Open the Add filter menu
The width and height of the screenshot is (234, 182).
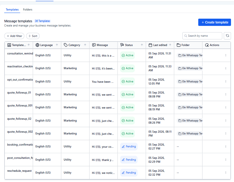coord(14,36)
